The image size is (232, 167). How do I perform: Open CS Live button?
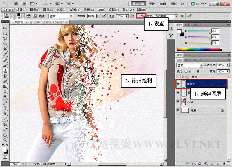click(198, 4)
